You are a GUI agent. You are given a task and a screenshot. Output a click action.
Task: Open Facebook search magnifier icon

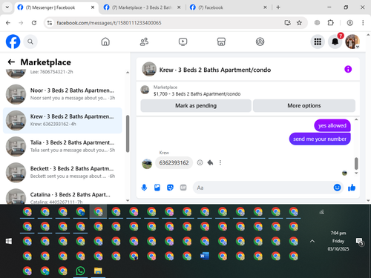[x=30, y=42]
